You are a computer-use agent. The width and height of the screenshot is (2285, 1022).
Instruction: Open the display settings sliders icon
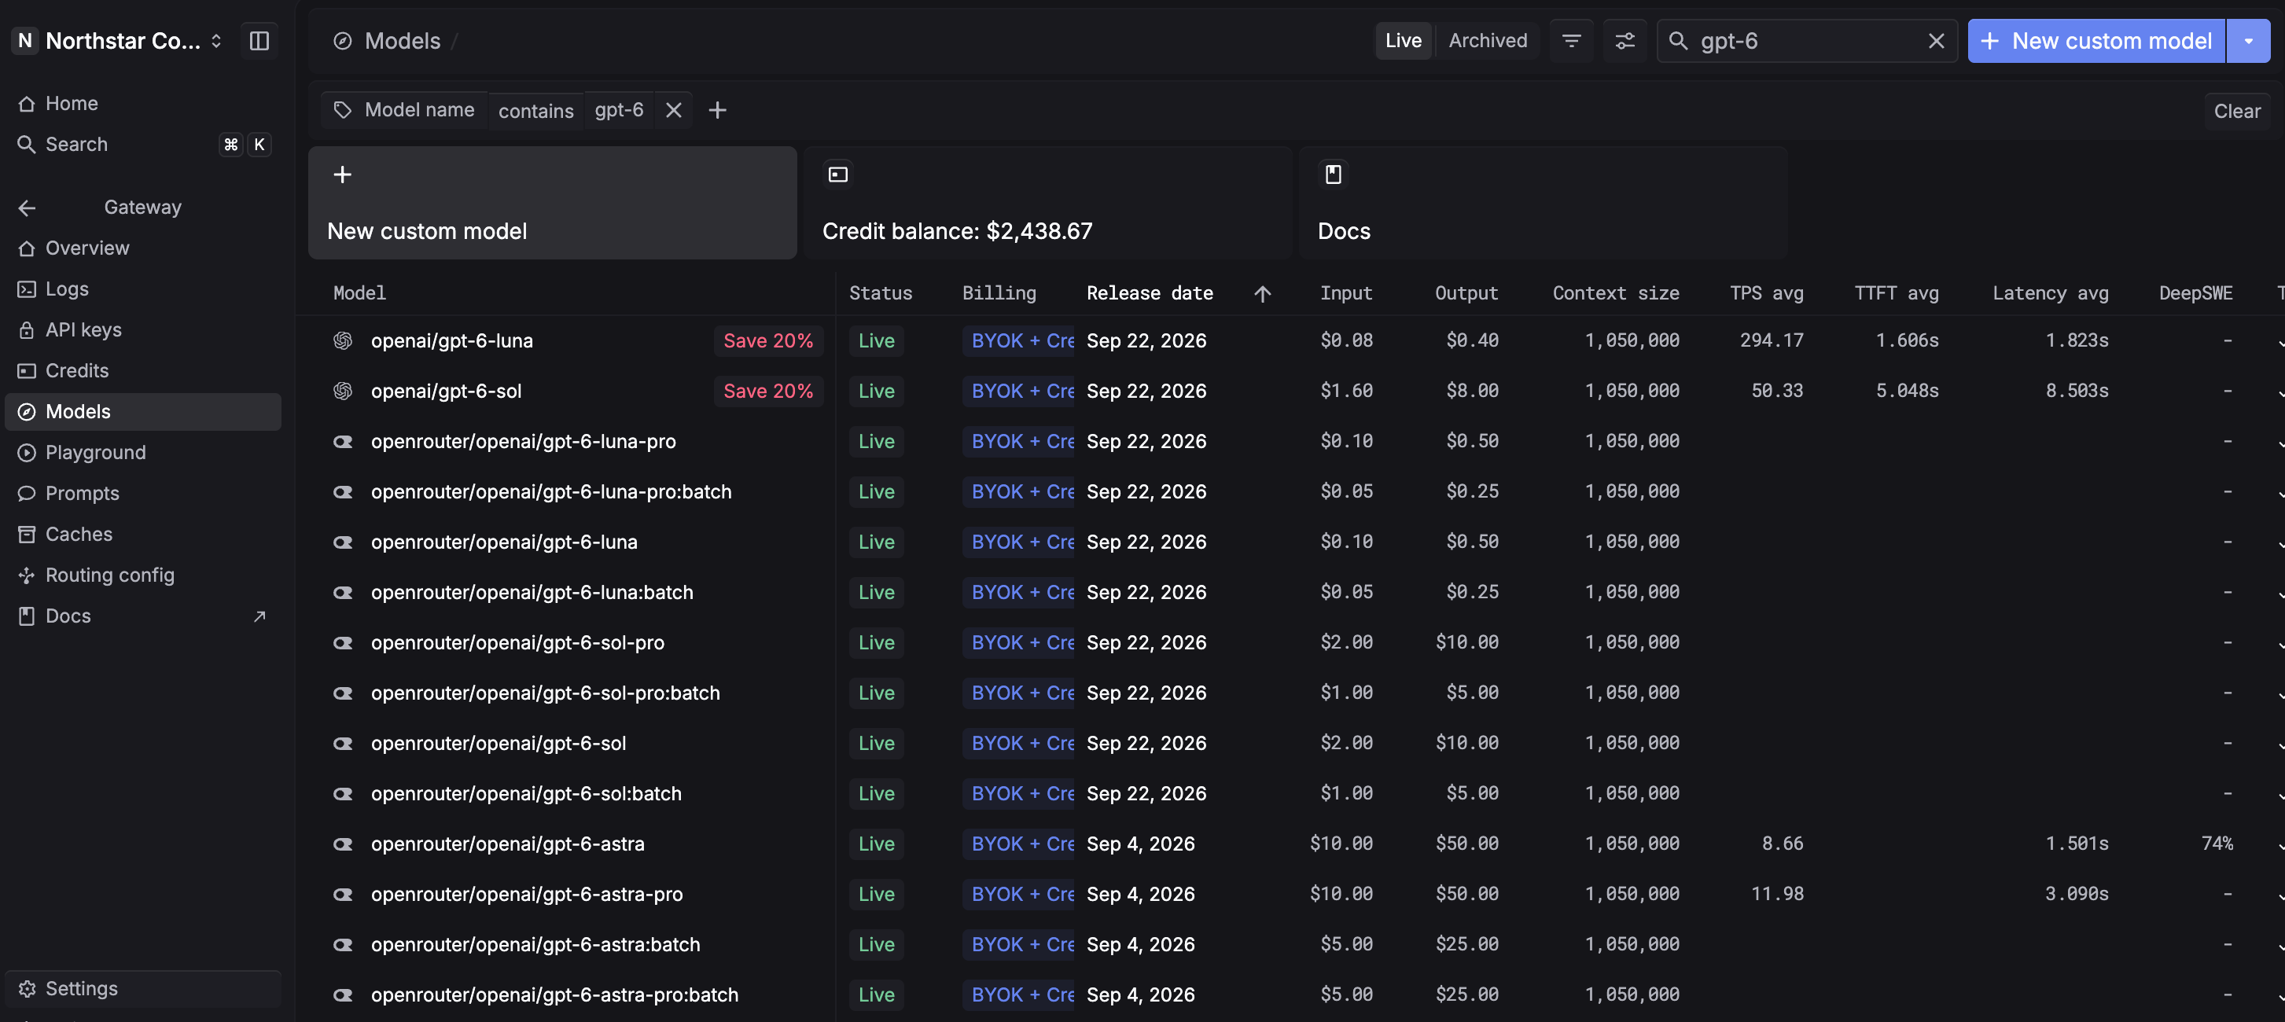(x=1625, y=41)
